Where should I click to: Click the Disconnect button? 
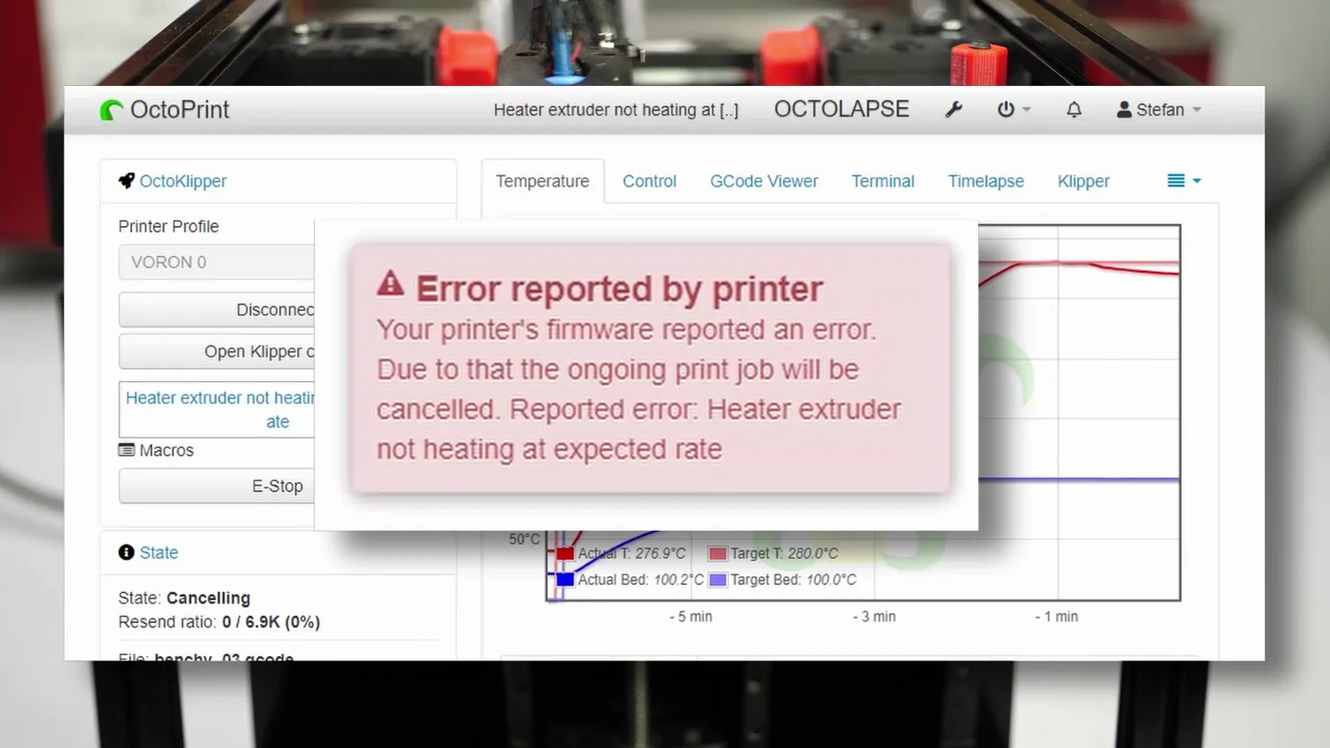(x=216, y=309)
